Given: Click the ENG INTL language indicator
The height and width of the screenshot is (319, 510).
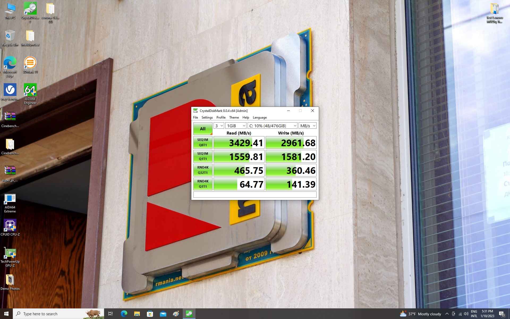Looking at the screenshot, I should coord(474,314).
